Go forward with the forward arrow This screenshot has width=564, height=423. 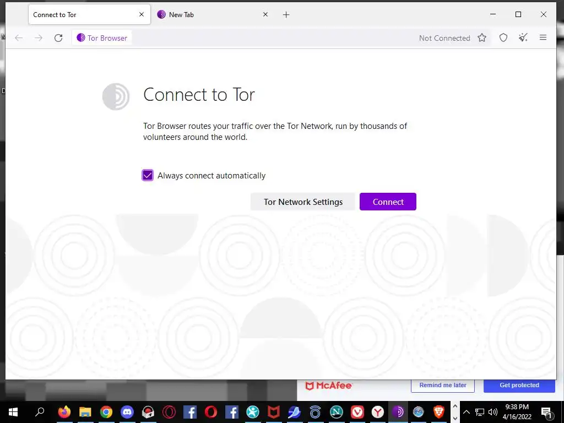(x=39, y=38)
